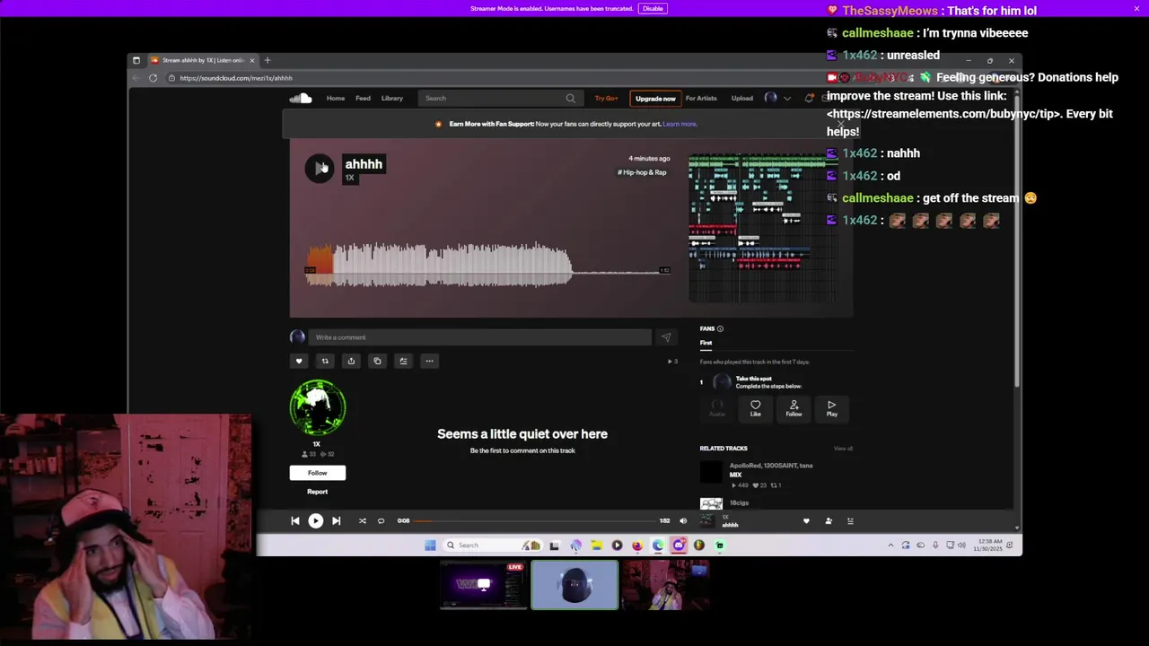Click the Hip-hop & Rap tag
The height and width of the screenshot is (646, 1149).
point(642,172)
